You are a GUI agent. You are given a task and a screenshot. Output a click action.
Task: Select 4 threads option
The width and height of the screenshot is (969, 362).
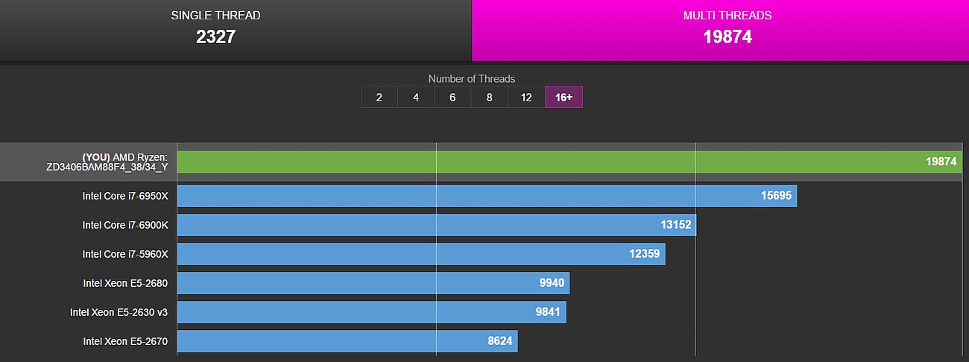click(x=416, y=98)
